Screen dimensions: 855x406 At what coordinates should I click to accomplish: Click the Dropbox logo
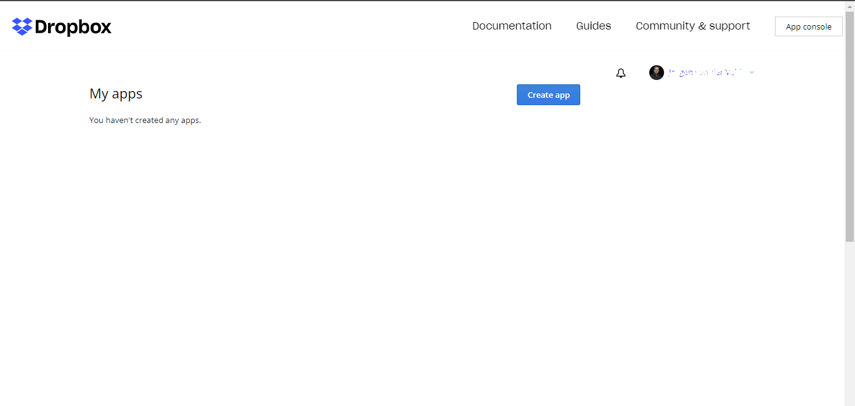click(62, 27)
